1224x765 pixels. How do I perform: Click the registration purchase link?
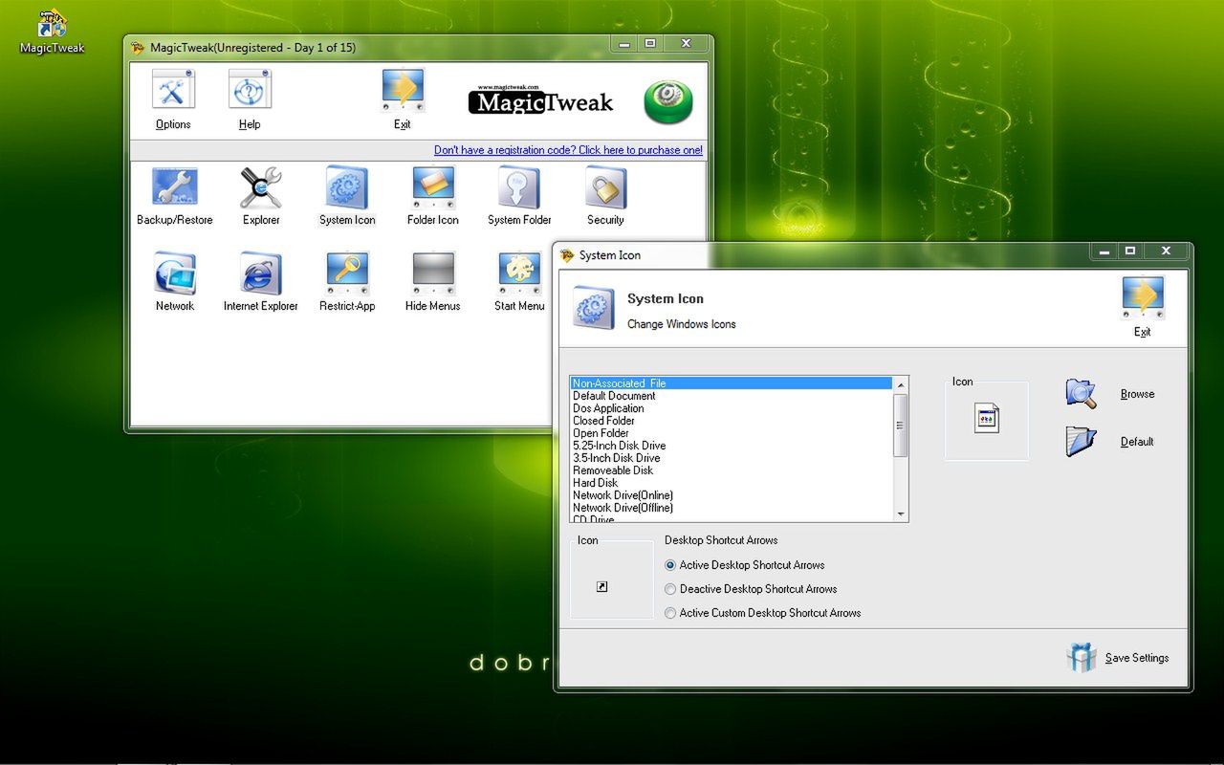568,150
